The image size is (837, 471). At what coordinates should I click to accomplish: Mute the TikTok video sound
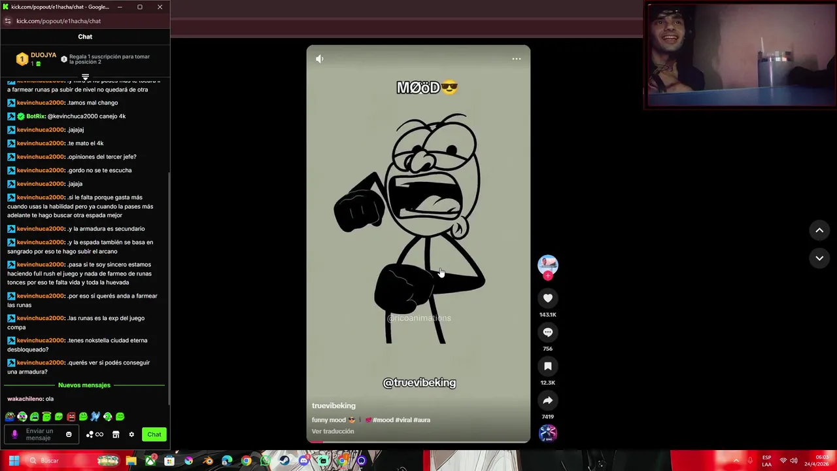319,59
